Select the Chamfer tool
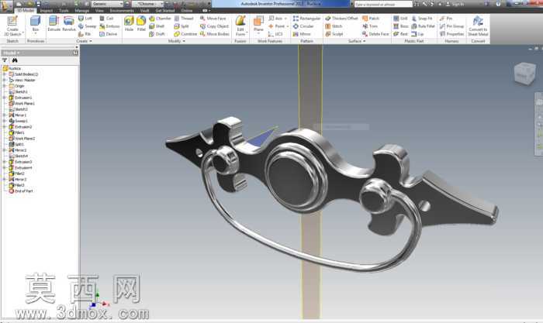 [x=160, y=19]
